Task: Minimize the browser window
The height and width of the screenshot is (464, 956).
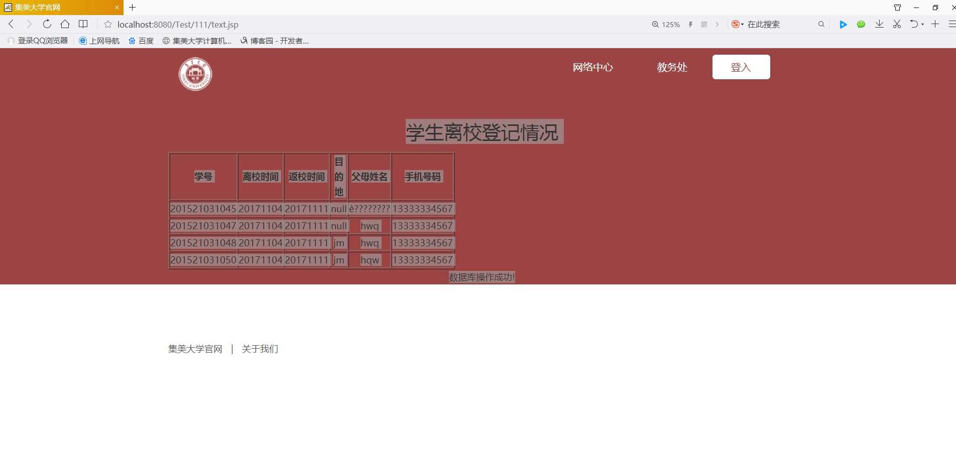Action: pyautogui.click(x=916, y=8)
